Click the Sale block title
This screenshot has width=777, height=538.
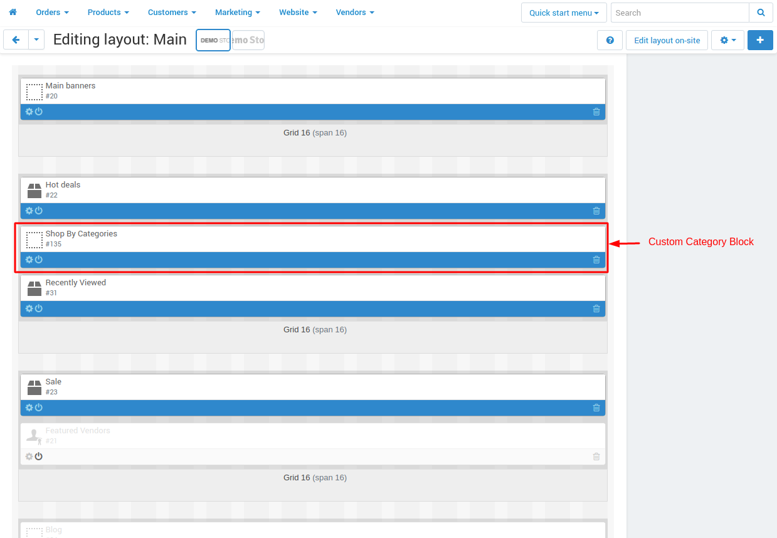pos(53,382)
